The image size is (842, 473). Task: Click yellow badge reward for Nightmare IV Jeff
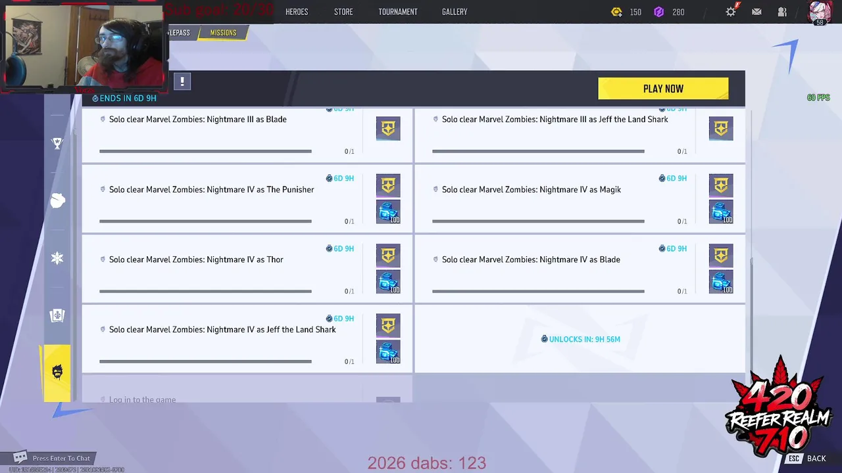point(388,325)
